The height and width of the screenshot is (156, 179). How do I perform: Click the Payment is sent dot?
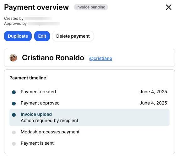14,144
